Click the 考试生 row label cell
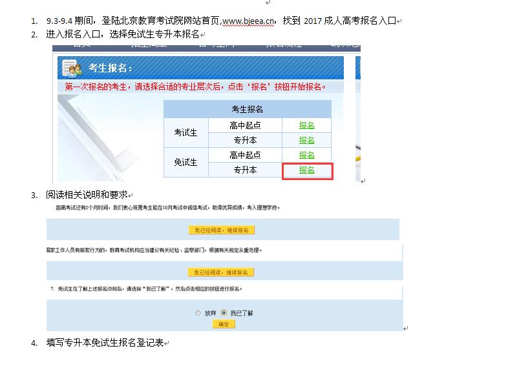This screenshot has width=508, height=375. pyautogui.click(x=185, y=133)
